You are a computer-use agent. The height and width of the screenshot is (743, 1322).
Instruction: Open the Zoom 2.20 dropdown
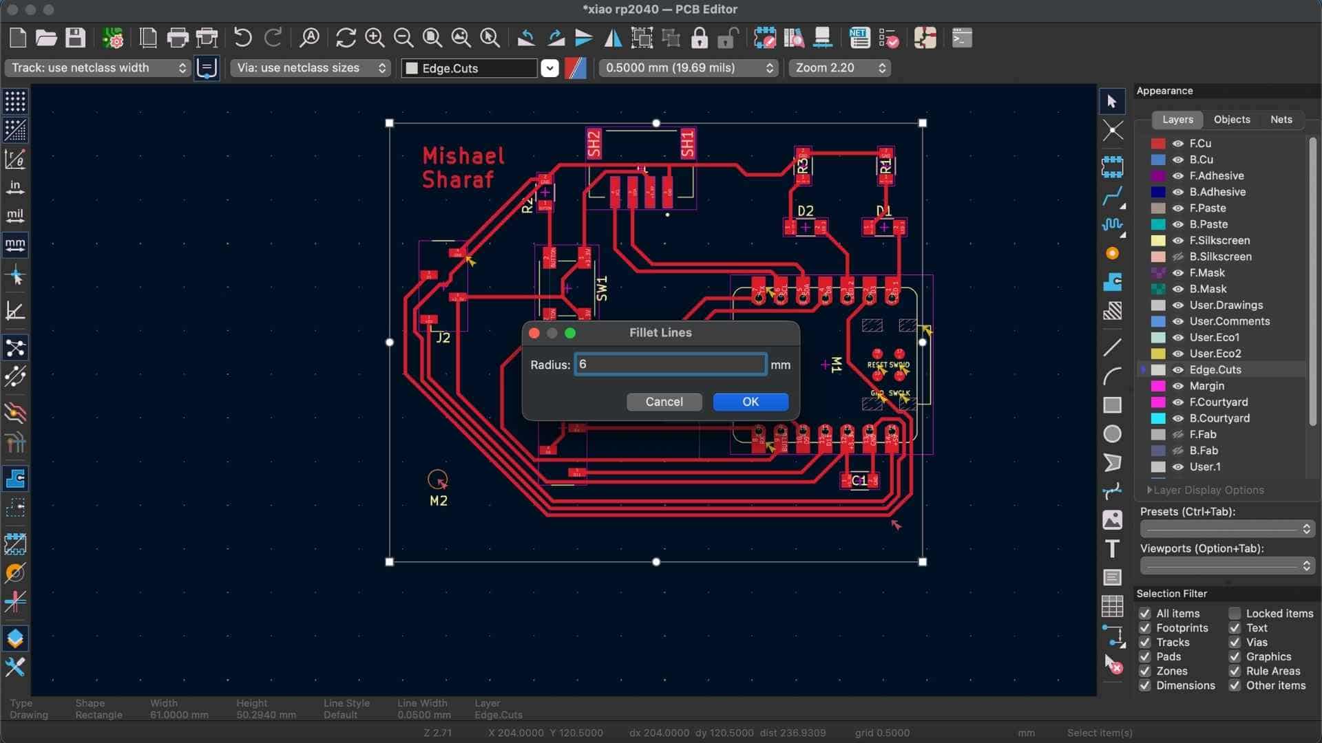pyautogui.click(x=839, y=68)
